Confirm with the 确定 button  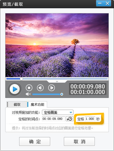35,141
